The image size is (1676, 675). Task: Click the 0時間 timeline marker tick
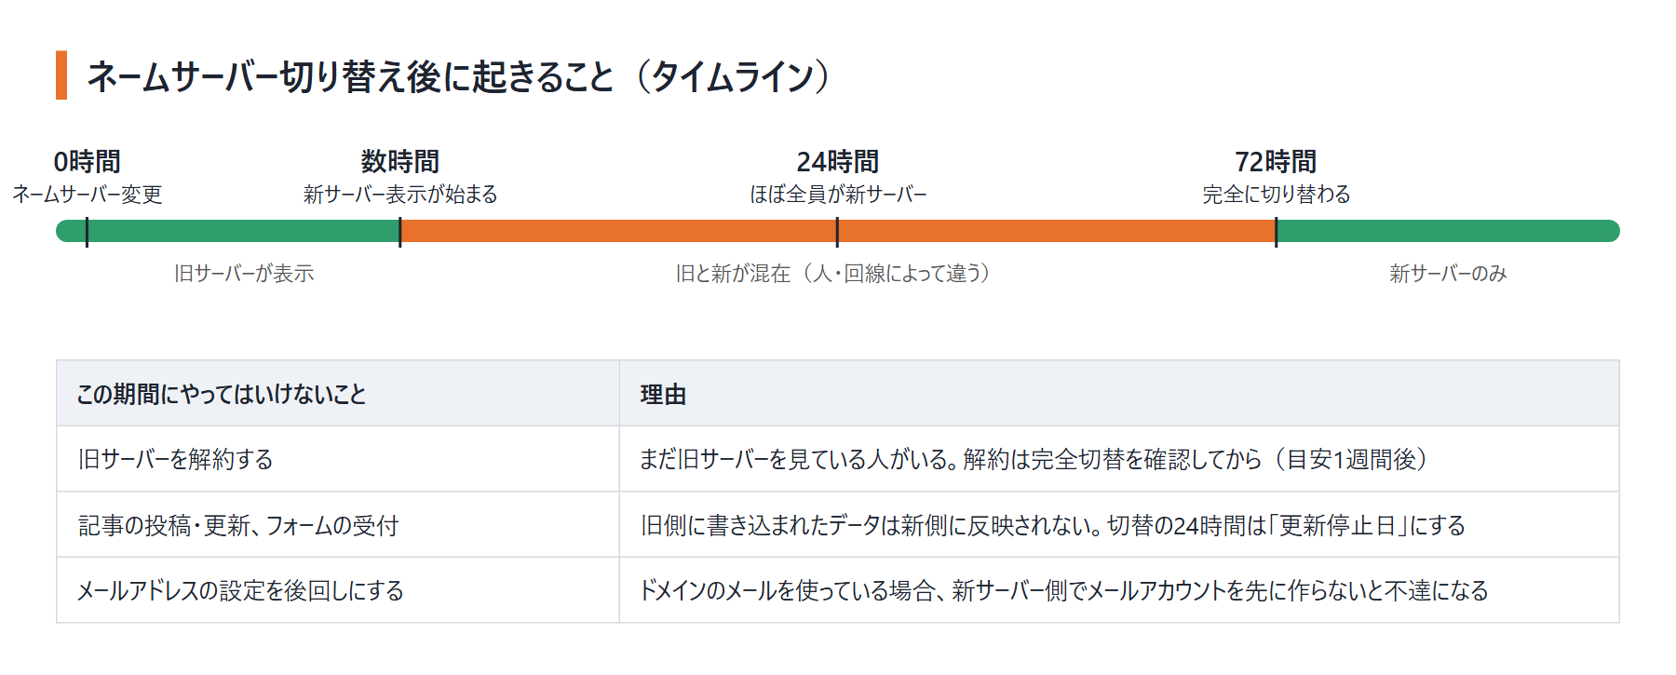pyautogui.click(x=87, y=232)
